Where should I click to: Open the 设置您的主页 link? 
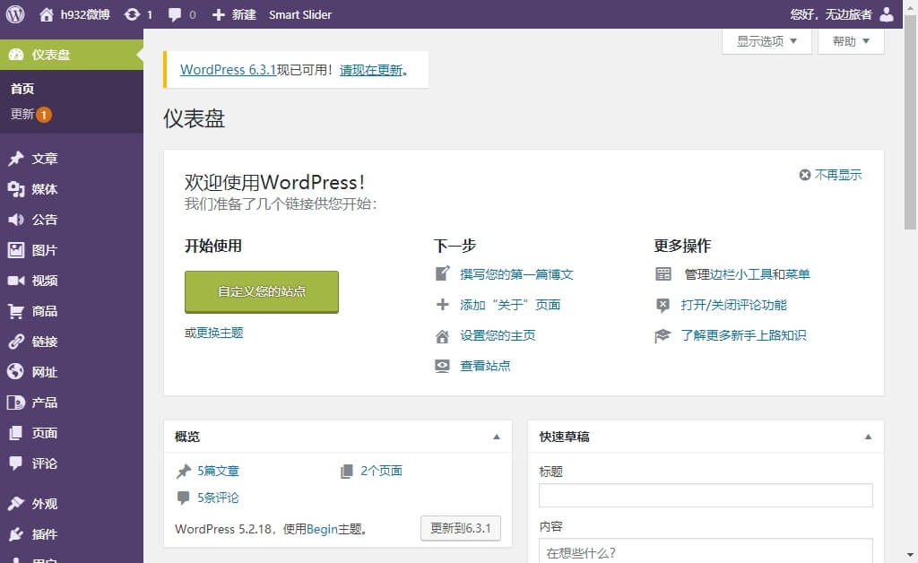(x=498, y=335)
